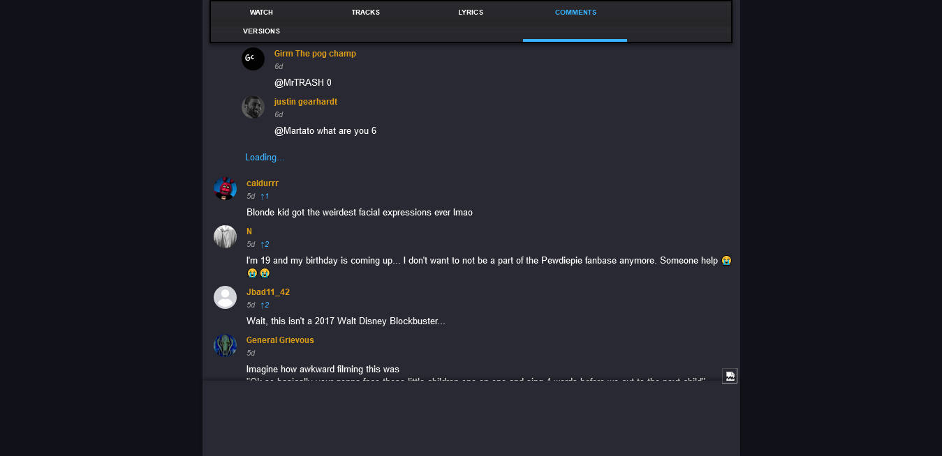Switch to the Watch tab
This screenshot has height=456, width=942.
tap(261, 13)
